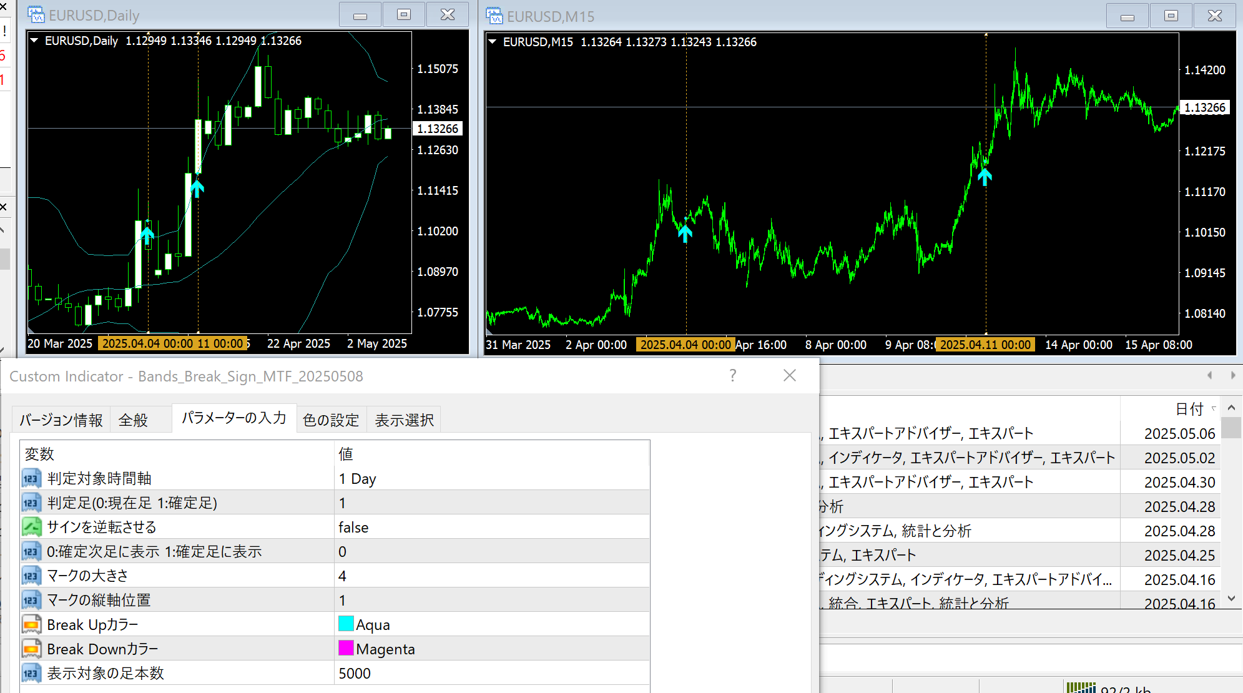Click the EURUSD,M15 chart window icon
This screenshot has width=1243, height=693.
coord(494,16)
